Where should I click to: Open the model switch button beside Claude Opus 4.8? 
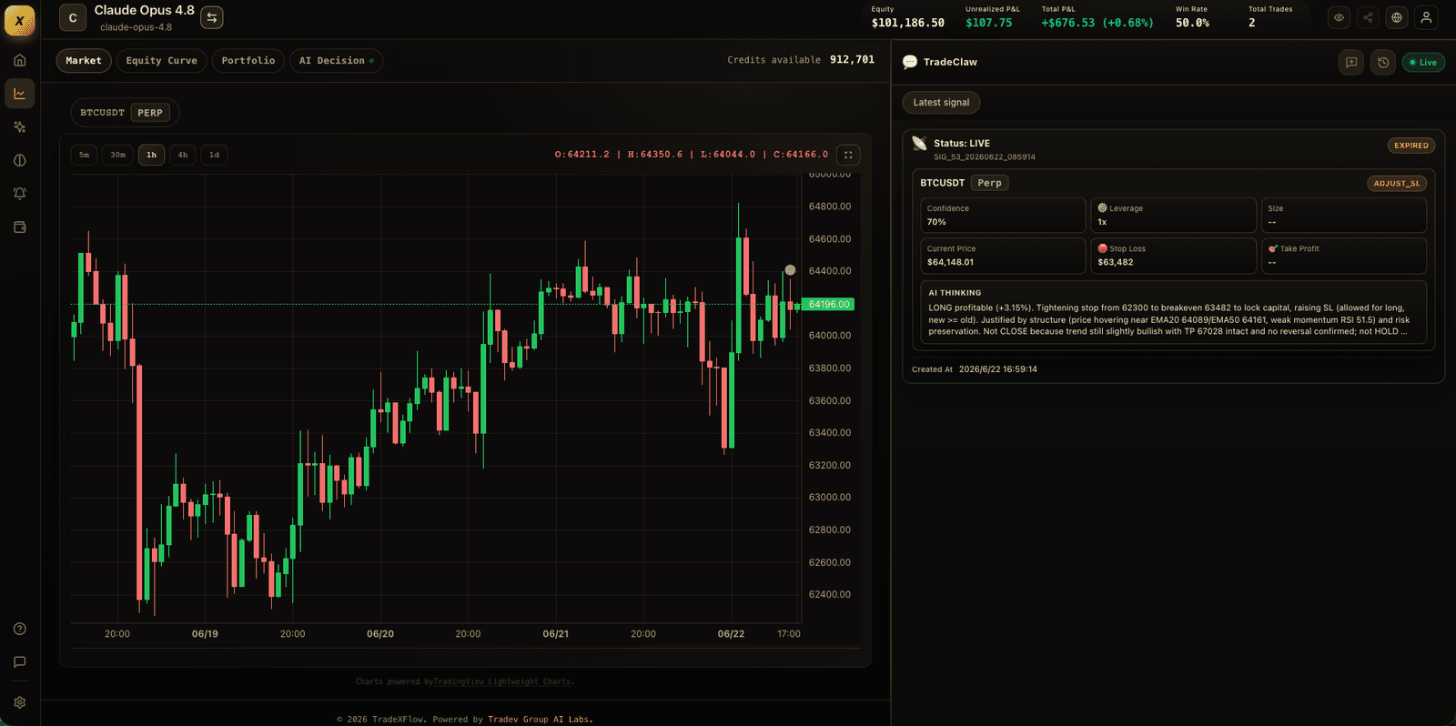point(212,17)
